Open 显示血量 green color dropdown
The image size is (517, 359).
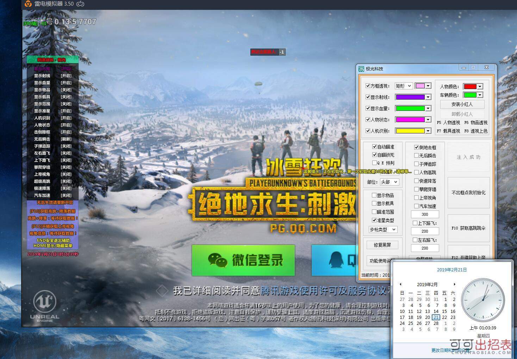(428, 108)
